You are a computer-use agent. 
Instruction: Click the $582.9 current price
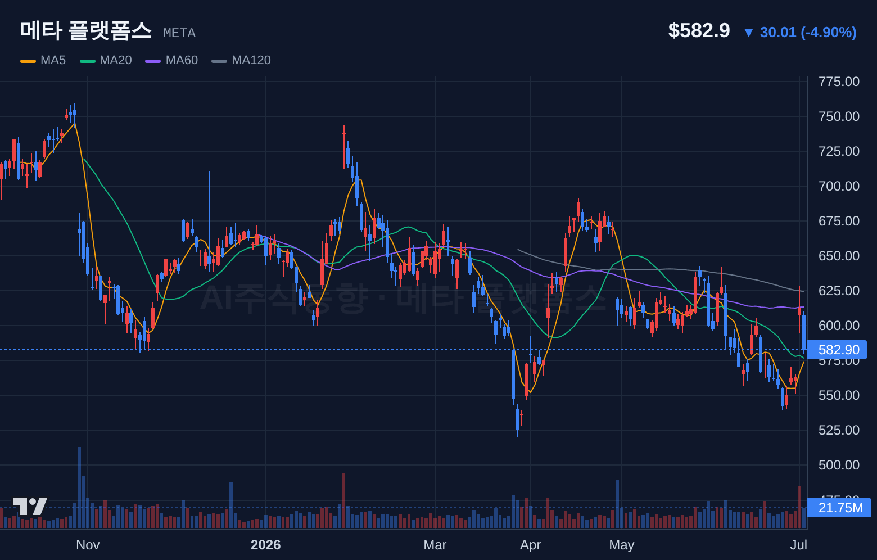pos(699,30)
